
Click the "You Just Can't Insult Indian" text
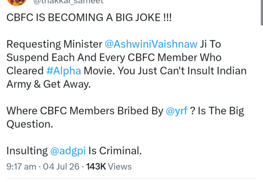tap(182, 71)
